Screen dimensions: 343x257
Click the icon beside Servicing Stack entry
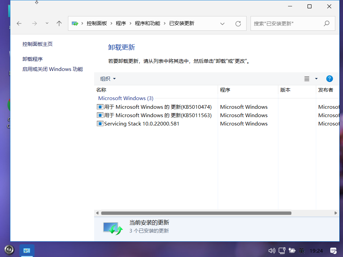click(x=100, y=124)
